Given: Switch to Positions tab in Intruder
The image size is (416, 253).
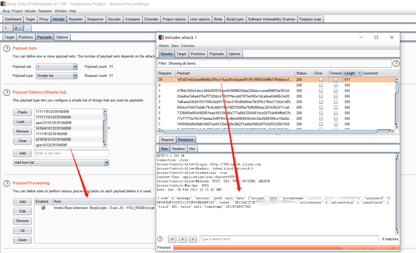Looking at the screenshot, I should [x=26, y=37].
